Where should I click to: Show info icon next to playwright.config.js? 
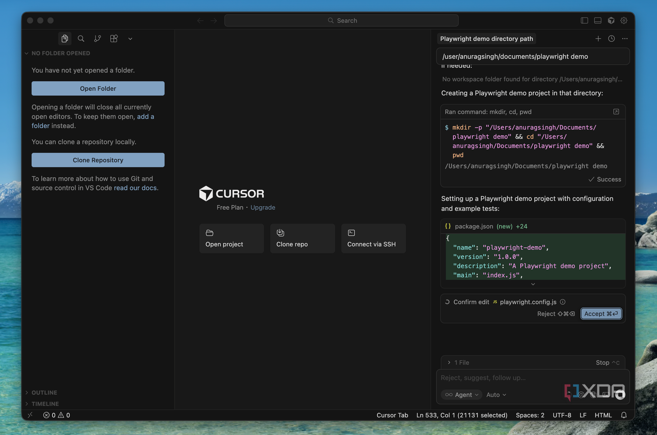click(563, 302)
